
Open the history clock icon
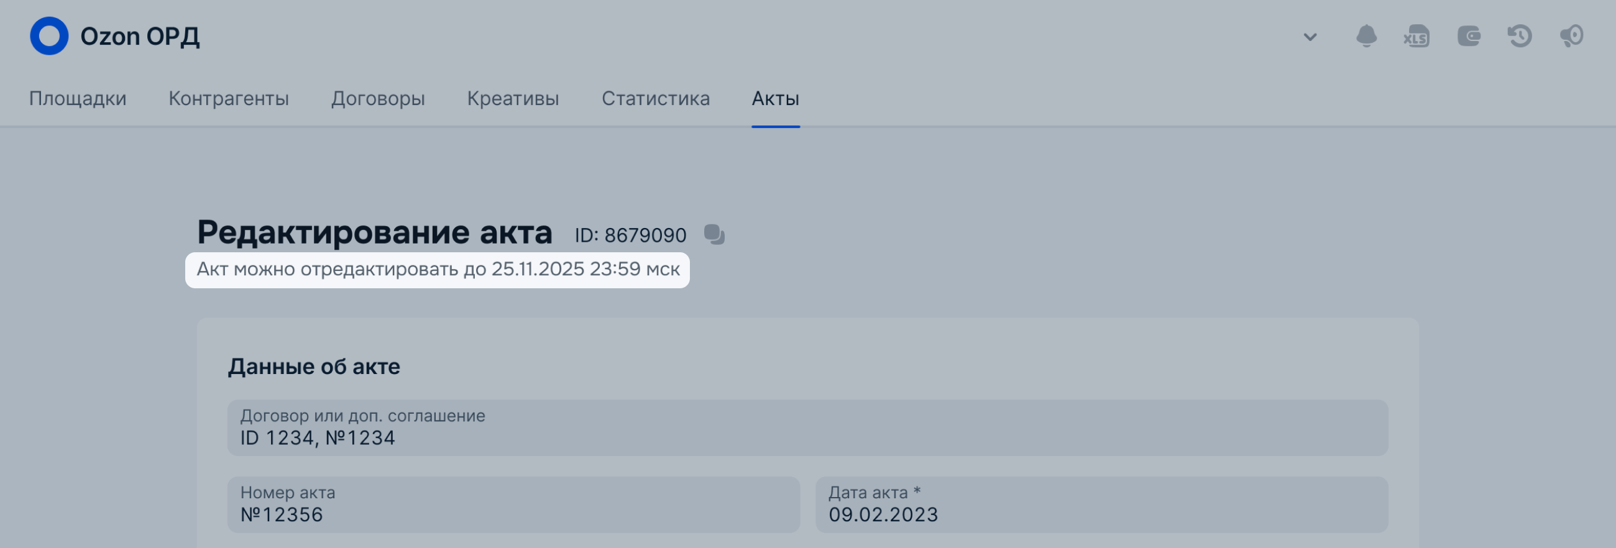click(1520, 36)
